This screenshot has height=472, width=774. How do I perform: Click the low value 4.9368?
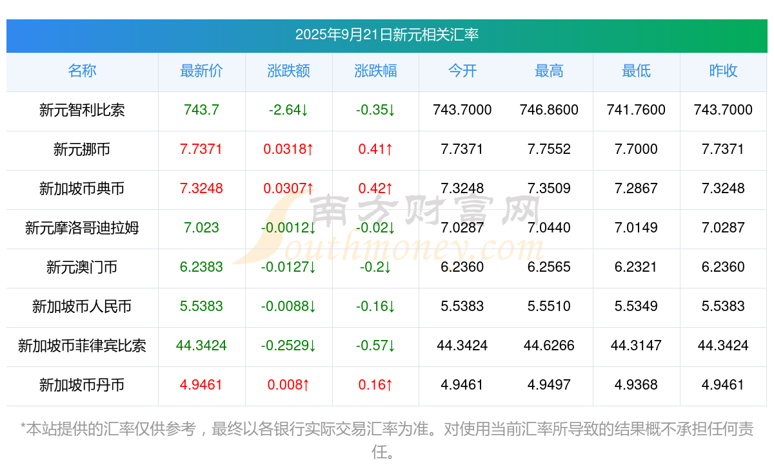[636, 385]
